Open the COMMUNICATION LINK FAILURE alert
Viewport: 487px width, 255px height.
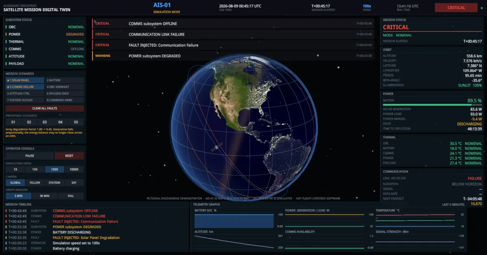233,34
